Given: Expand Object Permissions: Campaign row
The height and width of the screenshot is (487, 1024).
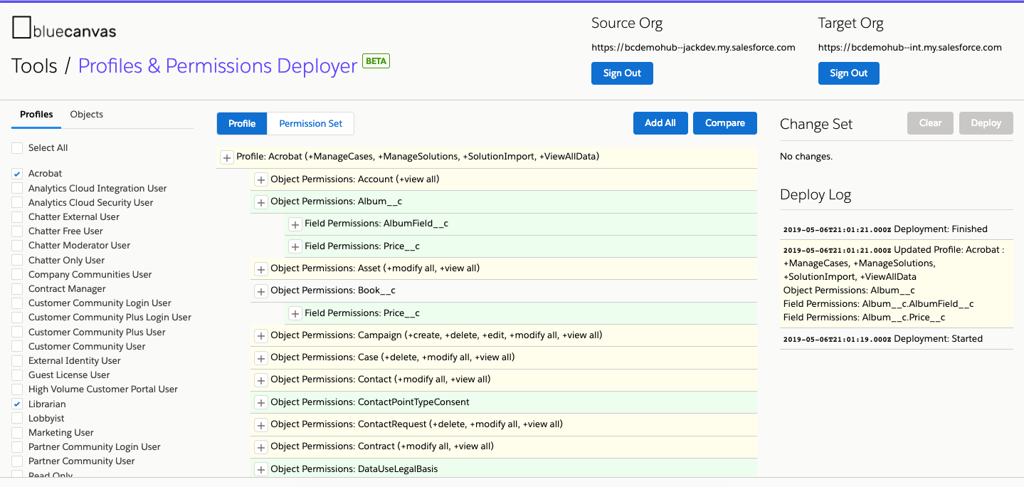Looking at the screenshot, I should coord(261,336).
